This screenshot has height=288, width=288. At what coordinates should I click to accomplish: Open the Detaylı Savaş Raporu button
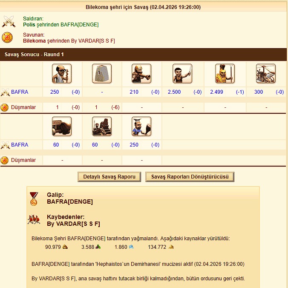[x=109, y=177]
